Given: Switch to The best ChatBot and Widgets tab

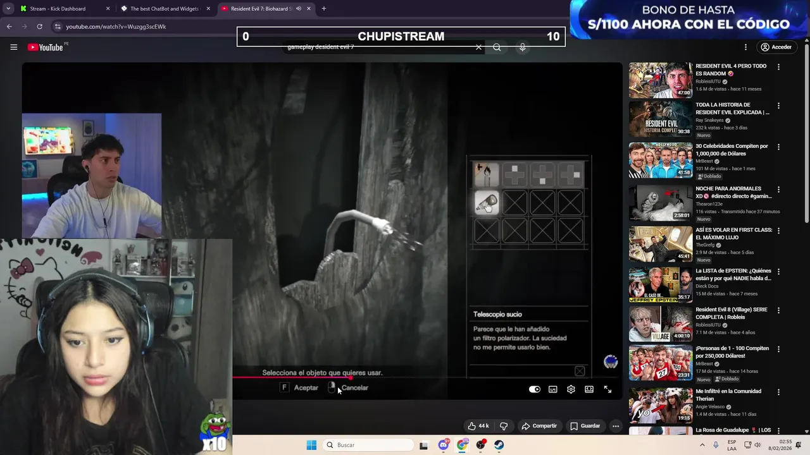Looking at the screenshot, I should pyautogui.click(x=164, y=9).
